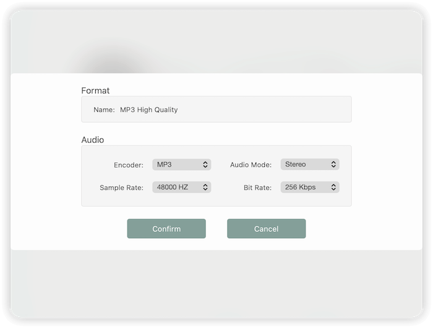Click the Bit Rate chevron arrows icon
Image resolution: width=433 pixels, height=328 pixels.
tap(333, 187)
